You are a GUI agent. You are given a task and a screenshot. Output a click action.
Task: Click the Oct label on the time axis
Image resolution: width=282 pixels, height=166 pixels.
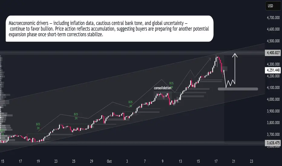pyautogui.click(x=109, y=161)
